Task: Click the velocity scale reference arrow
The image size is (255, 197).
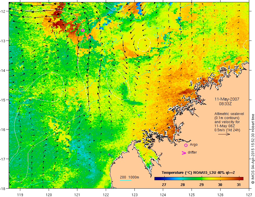Action: coord(224,134)
